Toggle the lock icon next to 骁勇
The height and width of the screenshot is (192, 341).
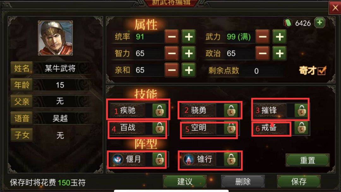(231, 111)
